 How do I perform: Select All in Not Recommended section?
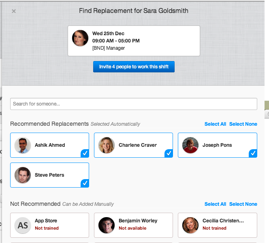coord(215,204)
